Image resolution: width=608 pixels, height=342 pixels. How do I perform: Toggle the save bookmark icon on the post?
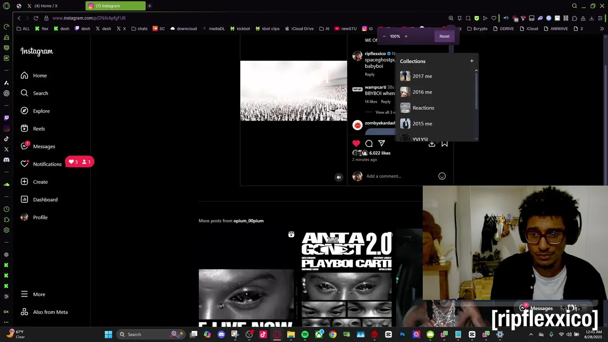coord(445,143)
